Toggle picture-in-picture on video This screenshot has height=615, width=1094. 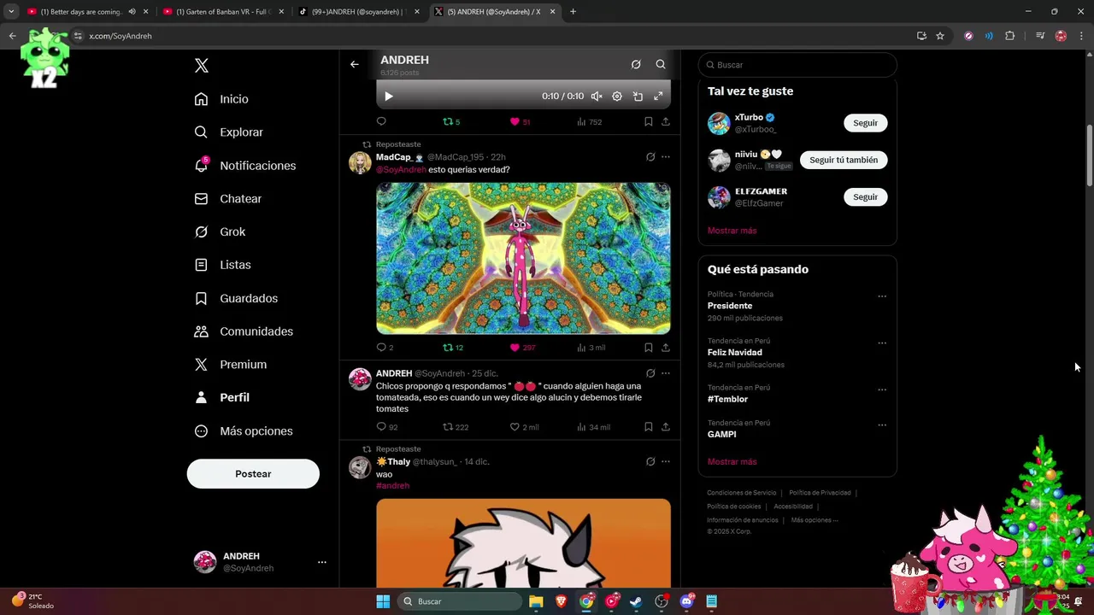pyautogui.click(x=638, y=97)
